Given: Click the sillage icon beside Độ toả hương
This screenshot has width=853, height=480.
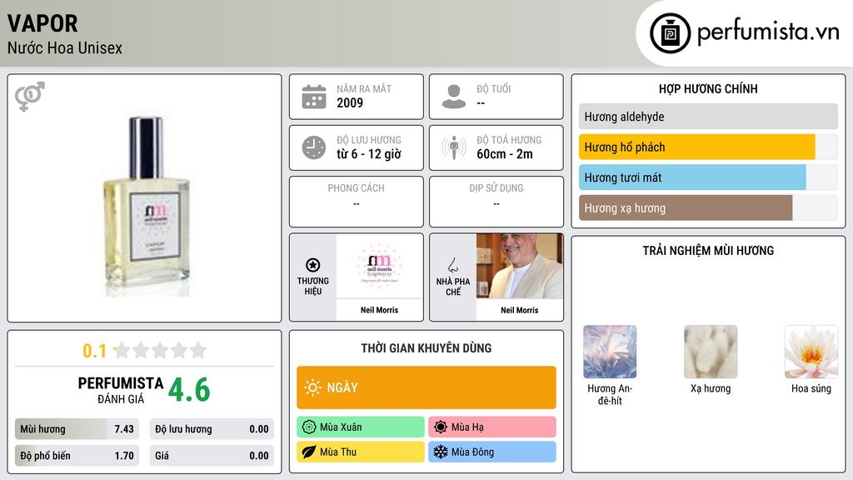Looking at the screenshot, I should 454,147.
